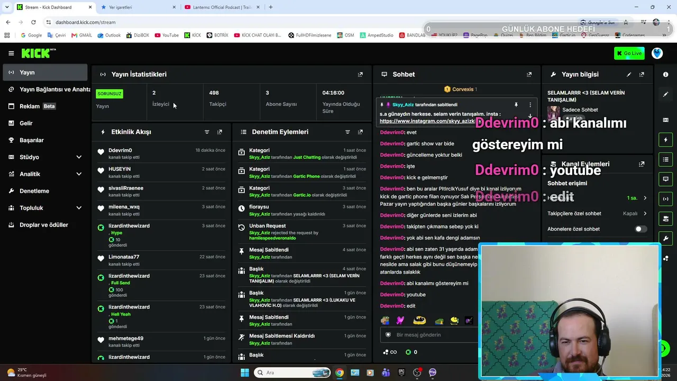The height and width of the screenshot is (381, 677).
Task: Expand the Topluluk sidebar section
Action: coord(79,208)
